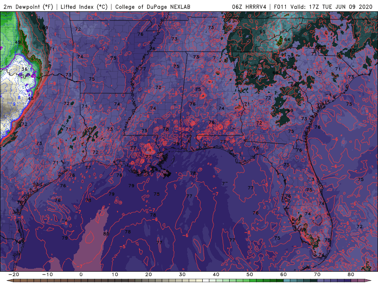The image size is (378, 283).
Task: Click the '66' dewpoint value on map
Action: coord(245,63)
